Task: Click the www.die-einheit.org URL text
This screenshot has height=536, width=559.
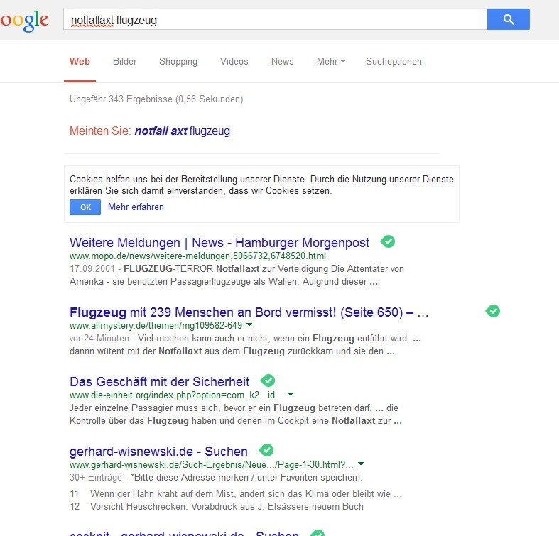Action: pyautogui.click(x=176, y=395)
